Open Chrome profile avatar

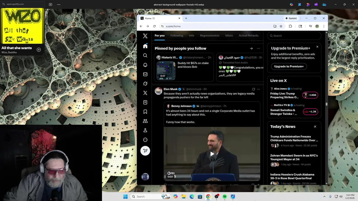click(317, 26)
